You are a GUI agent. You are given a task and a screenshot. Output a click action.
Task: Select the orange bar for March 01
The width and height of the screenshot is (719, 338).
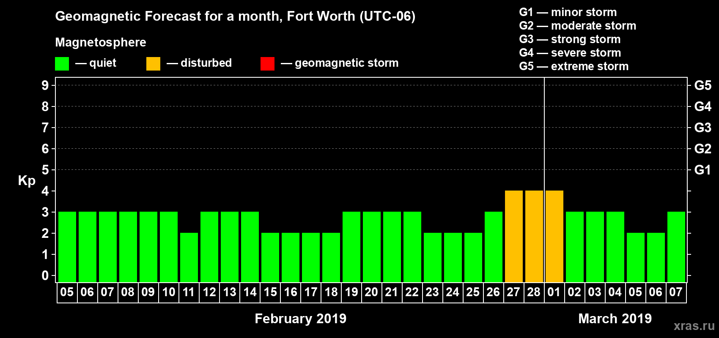coord(554,237)
